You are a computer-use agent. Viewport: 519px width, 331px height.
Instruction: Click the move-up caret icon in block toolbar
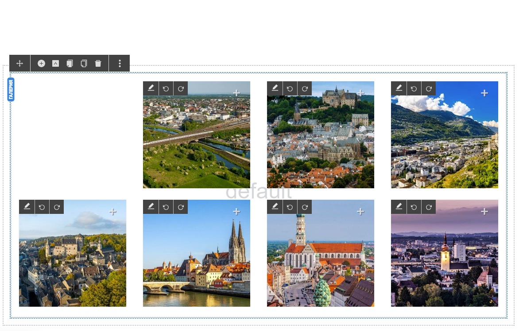click(x=55, y=63)
